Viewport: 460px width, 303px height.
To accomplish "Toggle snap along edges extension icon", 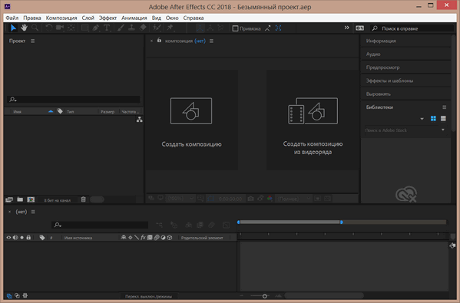I will [267, 28].
